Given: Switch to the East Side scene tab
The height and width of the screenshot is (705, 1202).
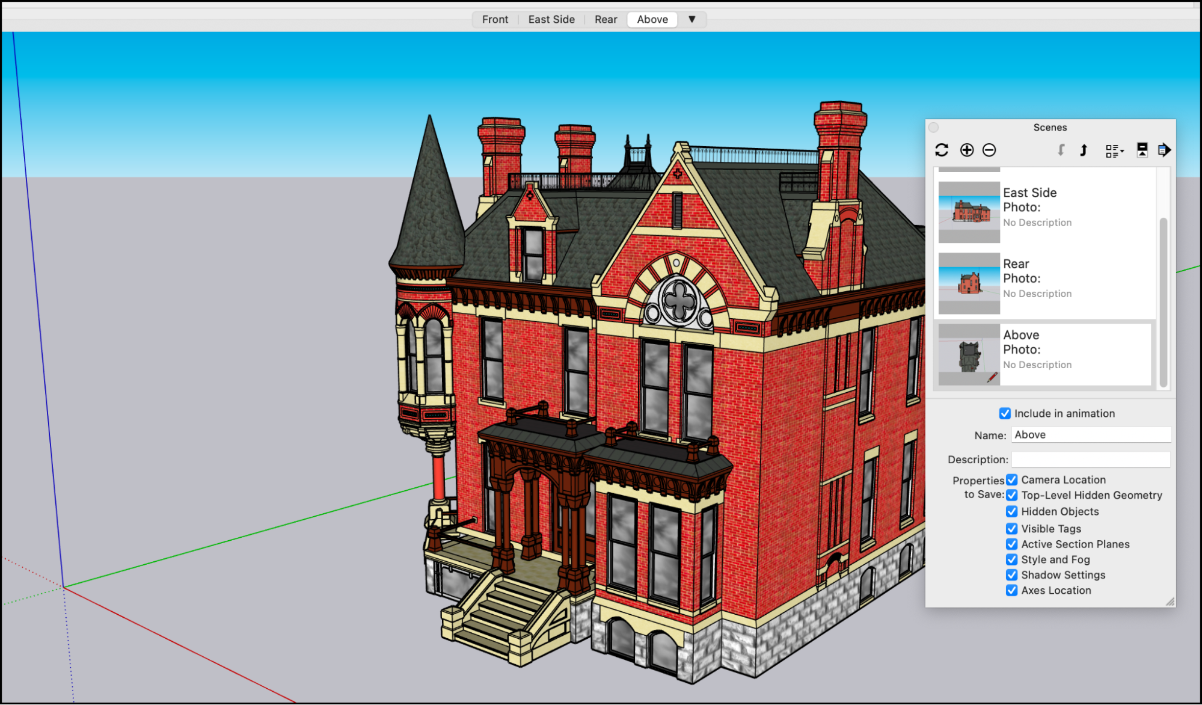Looking at the screenshot, I should click(x=551, y=19).
